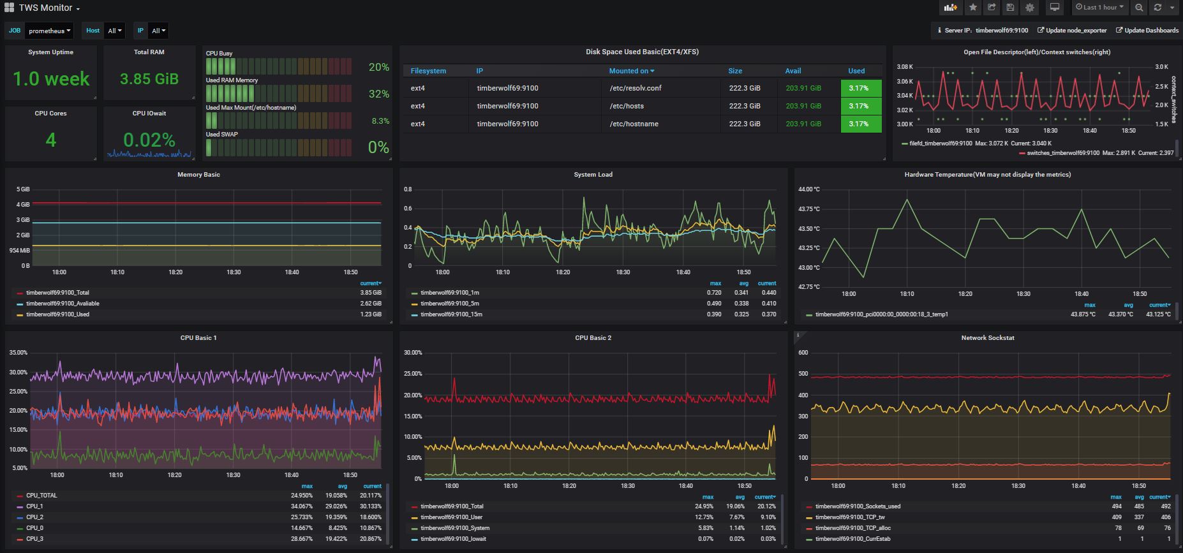This screenshot has height=553, width=1183.
Task: Follow the Update Dashboards link
Action: 1147,30
